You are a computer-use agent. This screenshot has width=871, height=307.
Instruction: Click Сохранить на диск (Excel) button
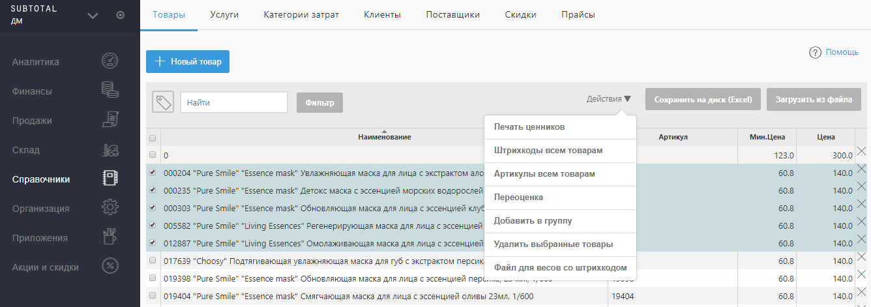point(703,100)
